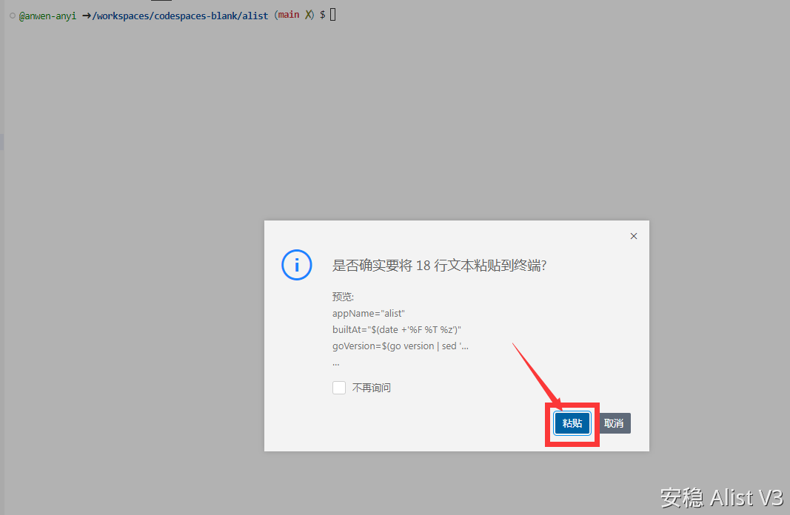The height and width of the screenshot is (515, 790).
Task: Click the 安稳 Alist V3 watermark text
Action: [x=721, y=498]
